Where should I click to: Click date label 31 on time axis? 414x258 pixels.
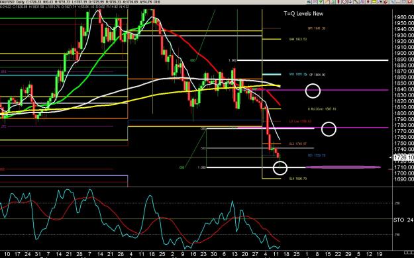coord(38,254)
